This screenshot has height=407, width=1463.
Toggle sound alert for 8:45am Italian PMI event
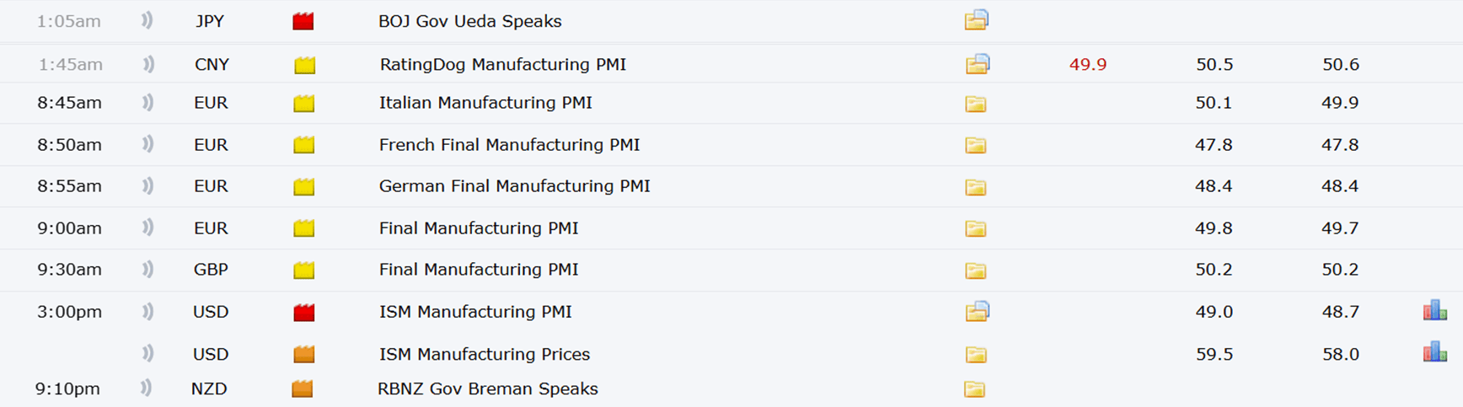[148, 103]
